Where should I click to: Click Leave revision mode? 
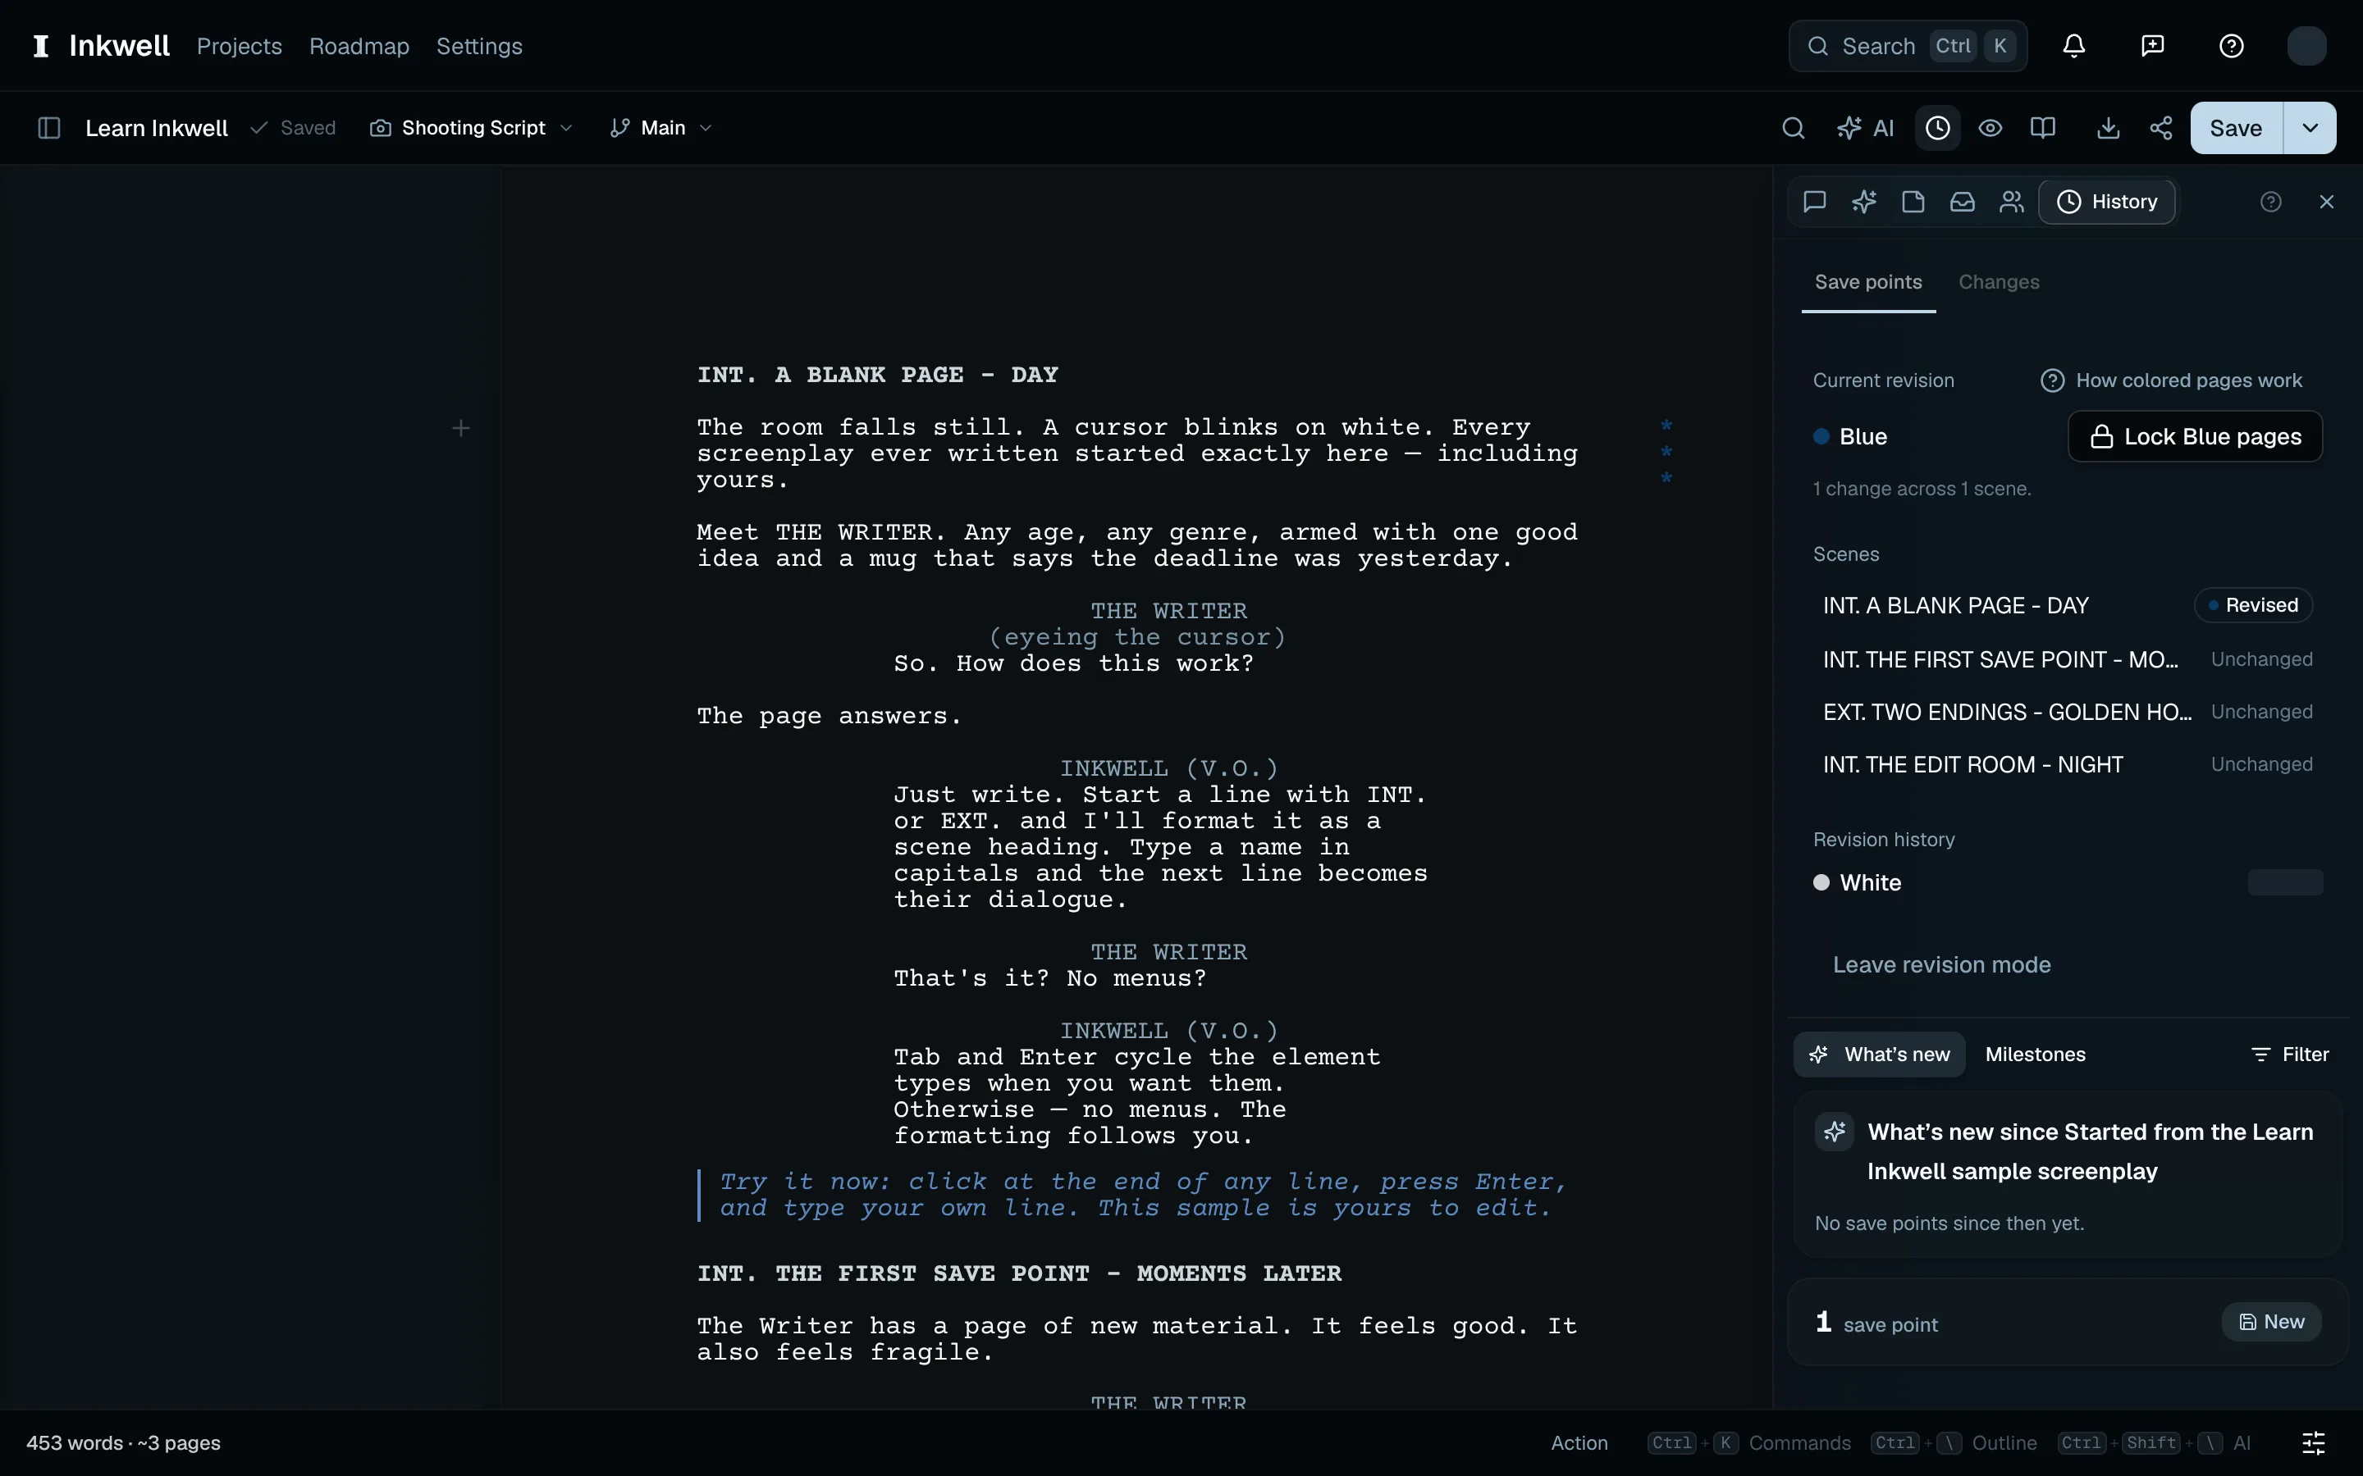click(1941, 964)
